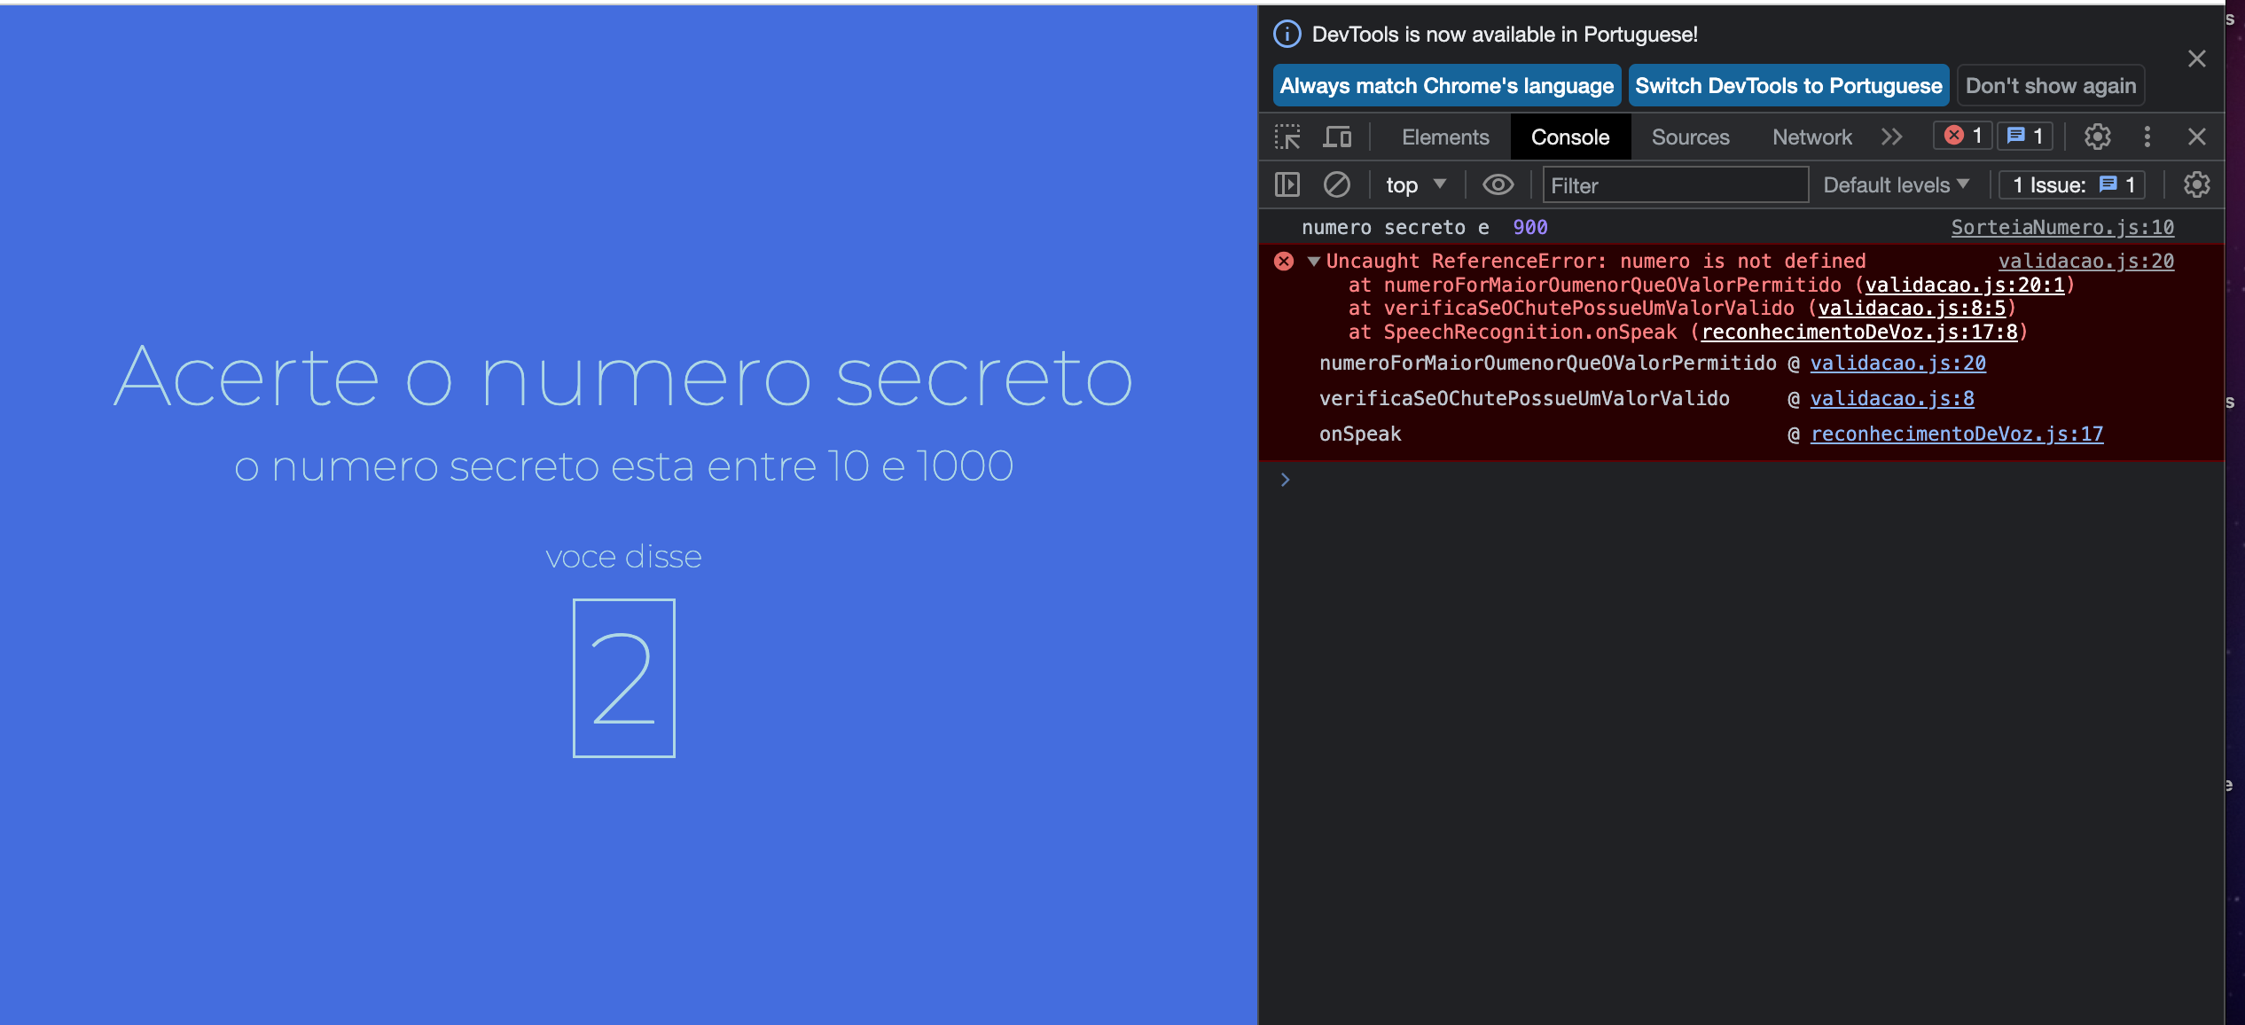Open the SorteiaNumero.js:10 source link
Viewport: 2245px width, 1025px height.
(x=2062, y=227)
